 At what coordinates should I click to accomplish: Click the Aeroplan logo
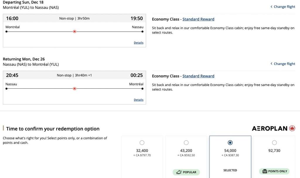[273, 129]
